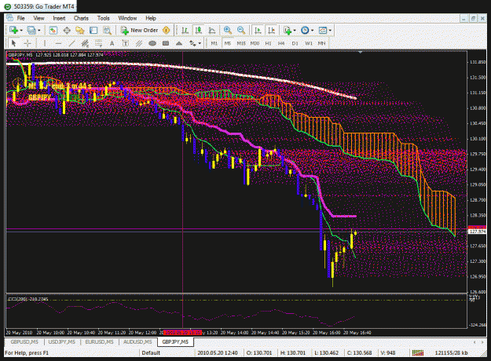Select the H4 timeframe button
This screenshot has width=491, height=361.
281,43
